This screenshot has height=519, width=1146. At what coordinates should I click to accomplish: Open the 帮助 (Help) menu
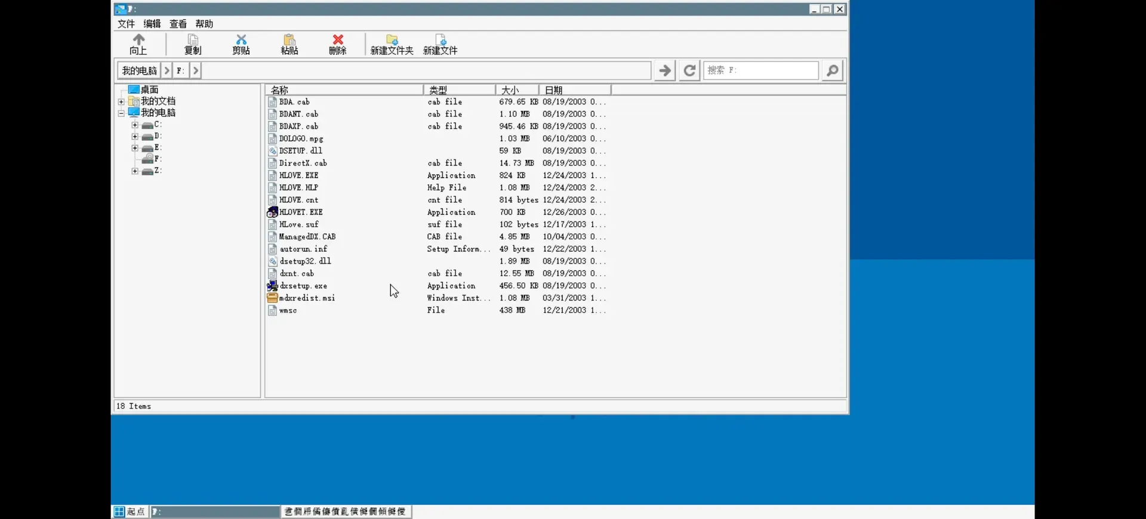(204, 24)
